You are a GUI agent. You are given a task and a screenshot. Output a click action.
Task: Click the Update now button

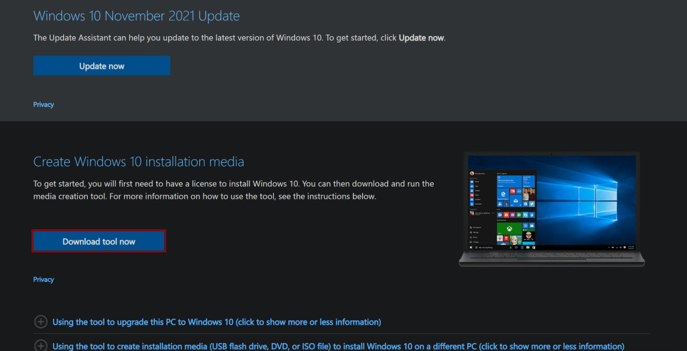tap(102, 66)
